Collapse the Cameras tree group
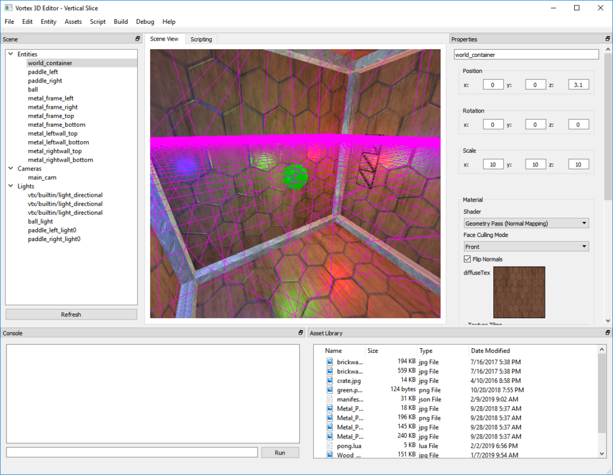The image size is (613, 475). pos(11,169)
